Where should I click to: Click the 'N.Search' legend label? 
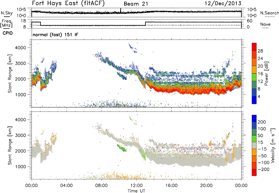pyautogui.click(x=269, y=13)
